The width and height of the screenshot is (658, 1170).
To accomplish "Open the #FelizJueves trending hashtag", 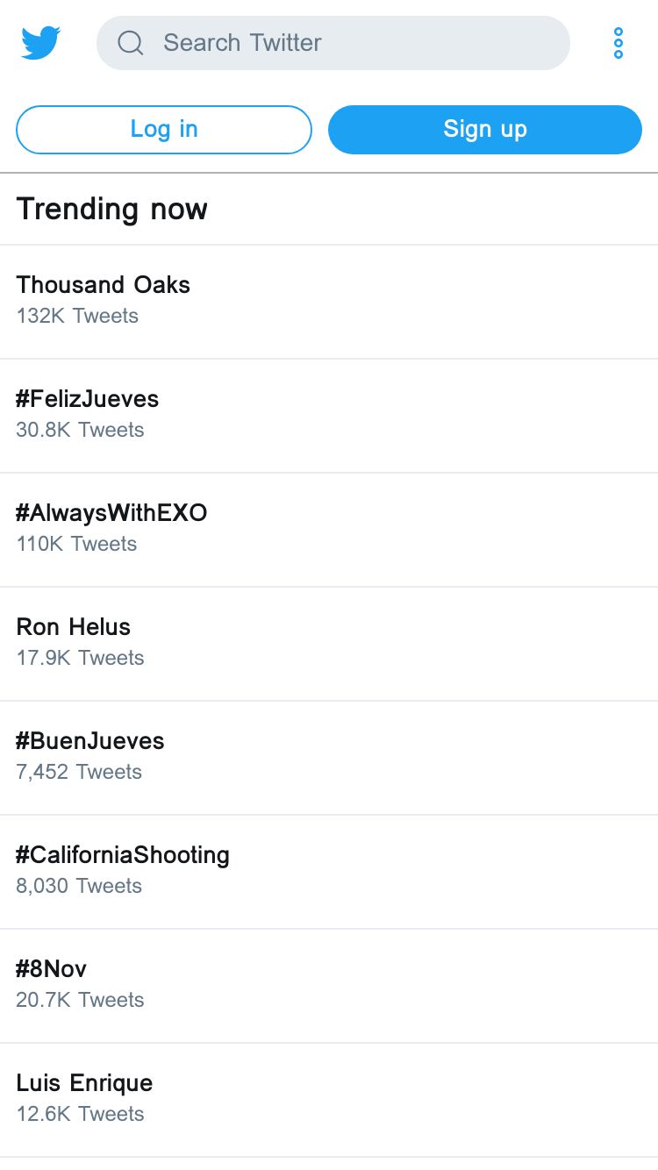I will point(329,416).
